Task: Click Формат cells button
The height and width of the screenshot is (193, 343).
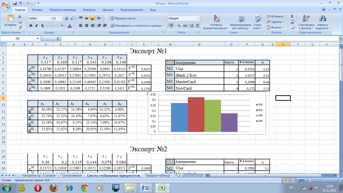Action: click(275, 27)
